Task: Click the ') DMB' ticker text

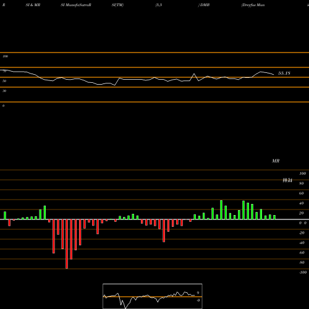Action: coord(204,5)
